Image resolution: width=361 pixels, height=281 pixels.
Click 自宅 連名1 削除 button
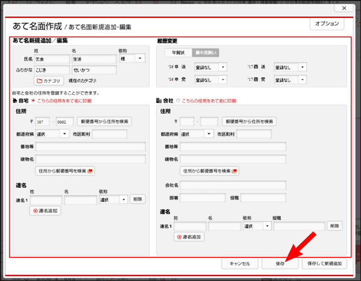click(x=138, y=199)
